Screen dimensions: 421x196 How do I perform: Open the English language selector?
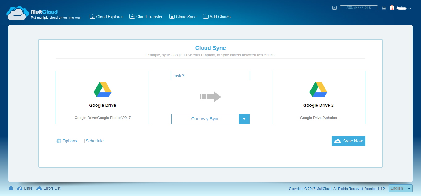click(400, 188)
